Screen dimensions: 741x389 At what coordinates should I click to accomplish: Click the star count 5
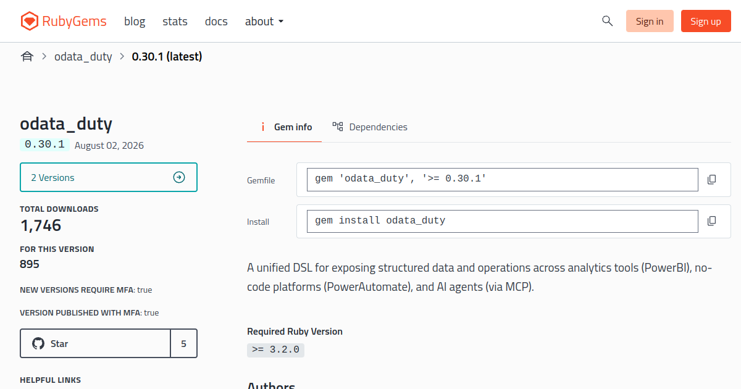tap(184, 343)
